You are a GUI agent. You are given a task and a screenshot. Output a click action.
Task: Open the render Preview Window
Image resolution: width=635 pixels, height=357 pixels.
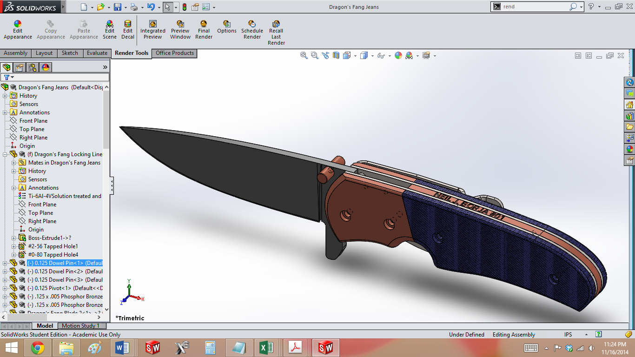(180, 30)
